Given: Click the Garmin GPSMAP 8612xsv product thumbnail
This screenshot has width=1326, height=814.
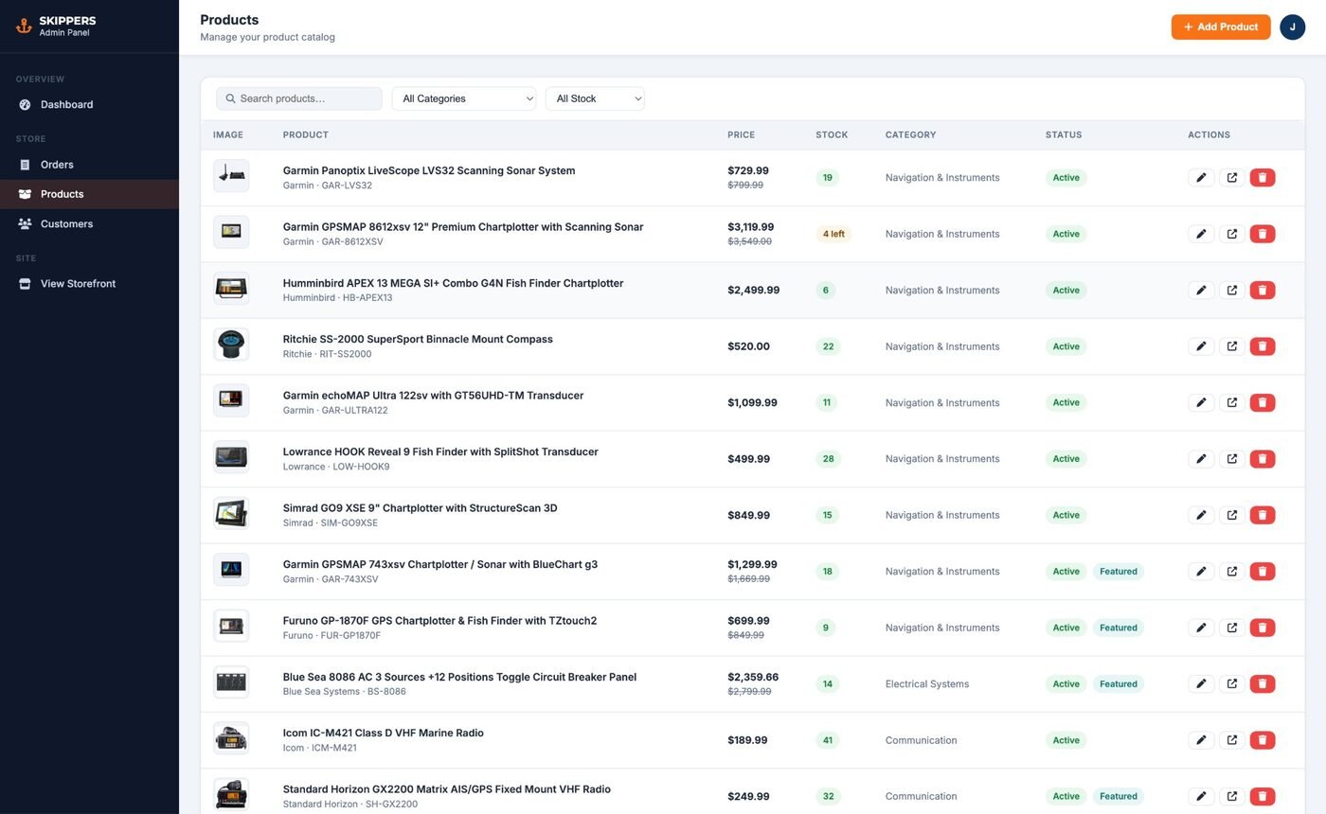Looking at the screenshot, I should (x=231, y=232).
